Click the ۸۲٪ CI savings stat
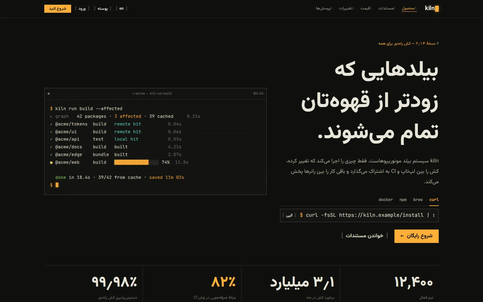The height and width of the screenshot is (302, 483). coord(223,282)
